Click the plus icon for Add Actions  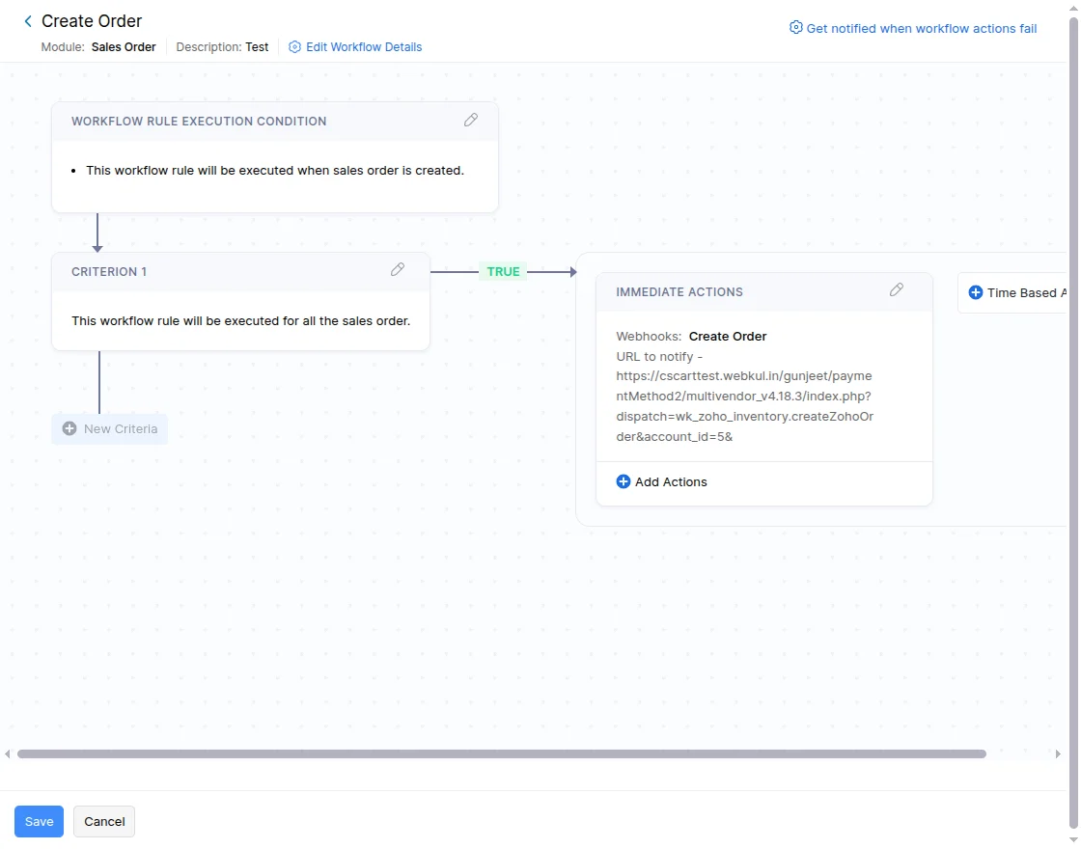(x=624, y=481)
